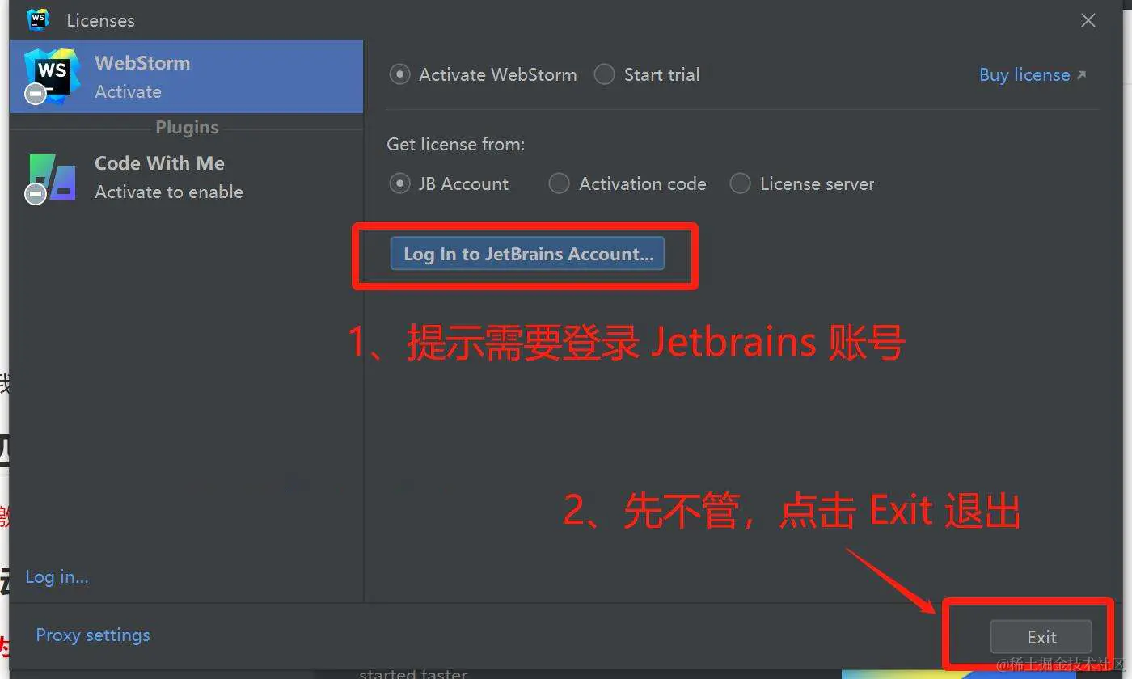Select the 'WebStorm Activate' list entry
Screen dimensions: 1132x679
(186, 77)
